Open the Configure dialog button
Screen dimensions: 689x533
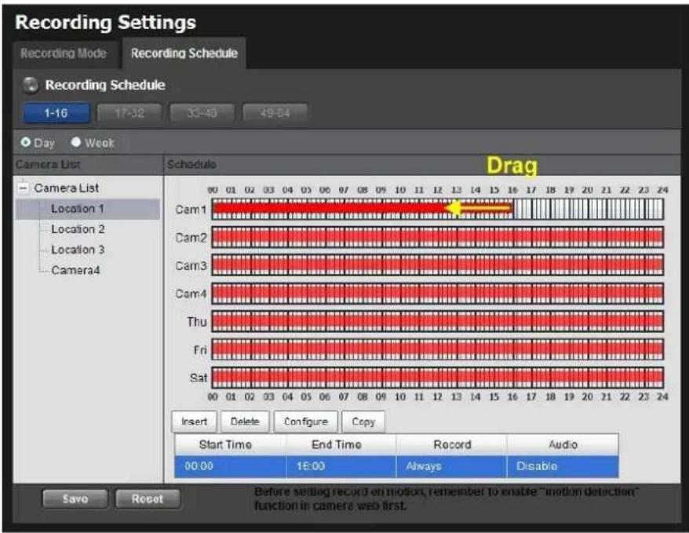click(x=306, y=422)
